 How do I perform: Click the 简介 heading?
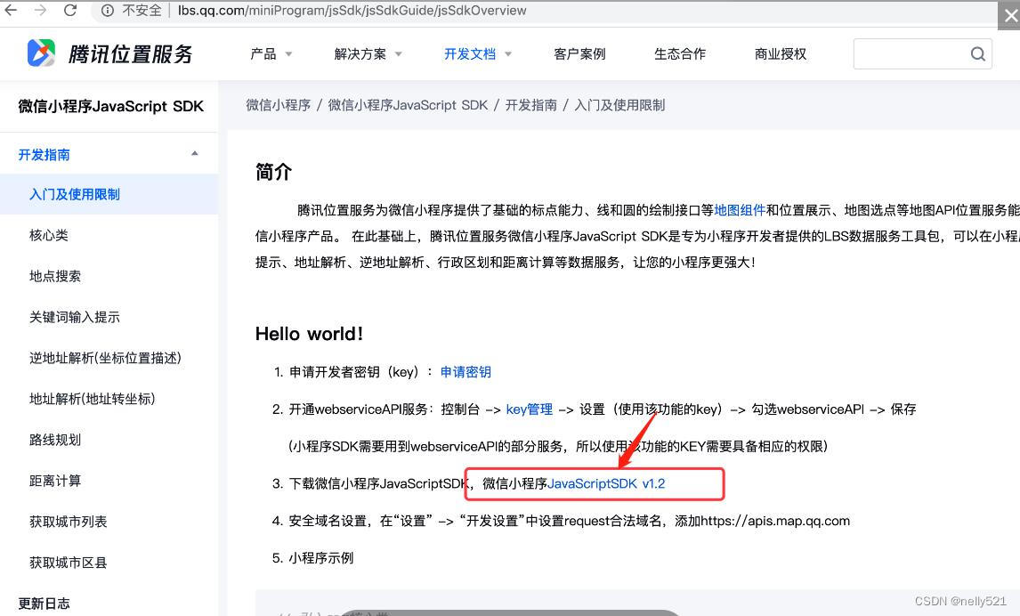click(x=273, y=173)
